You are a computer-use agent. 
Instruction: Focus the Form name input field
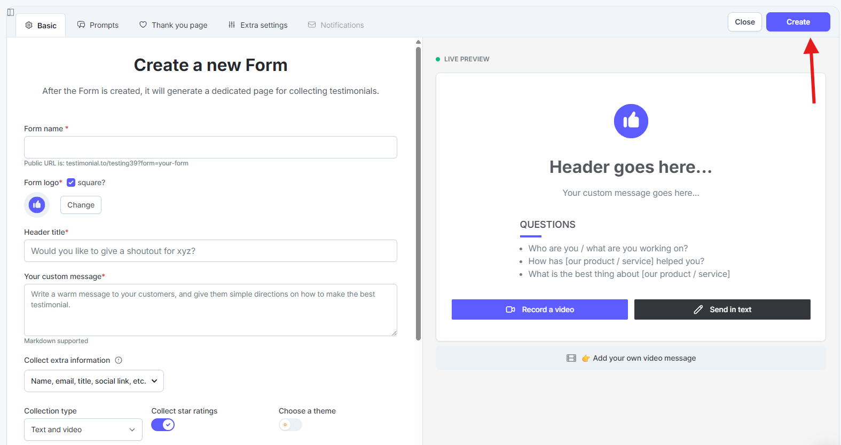point(210,147)
